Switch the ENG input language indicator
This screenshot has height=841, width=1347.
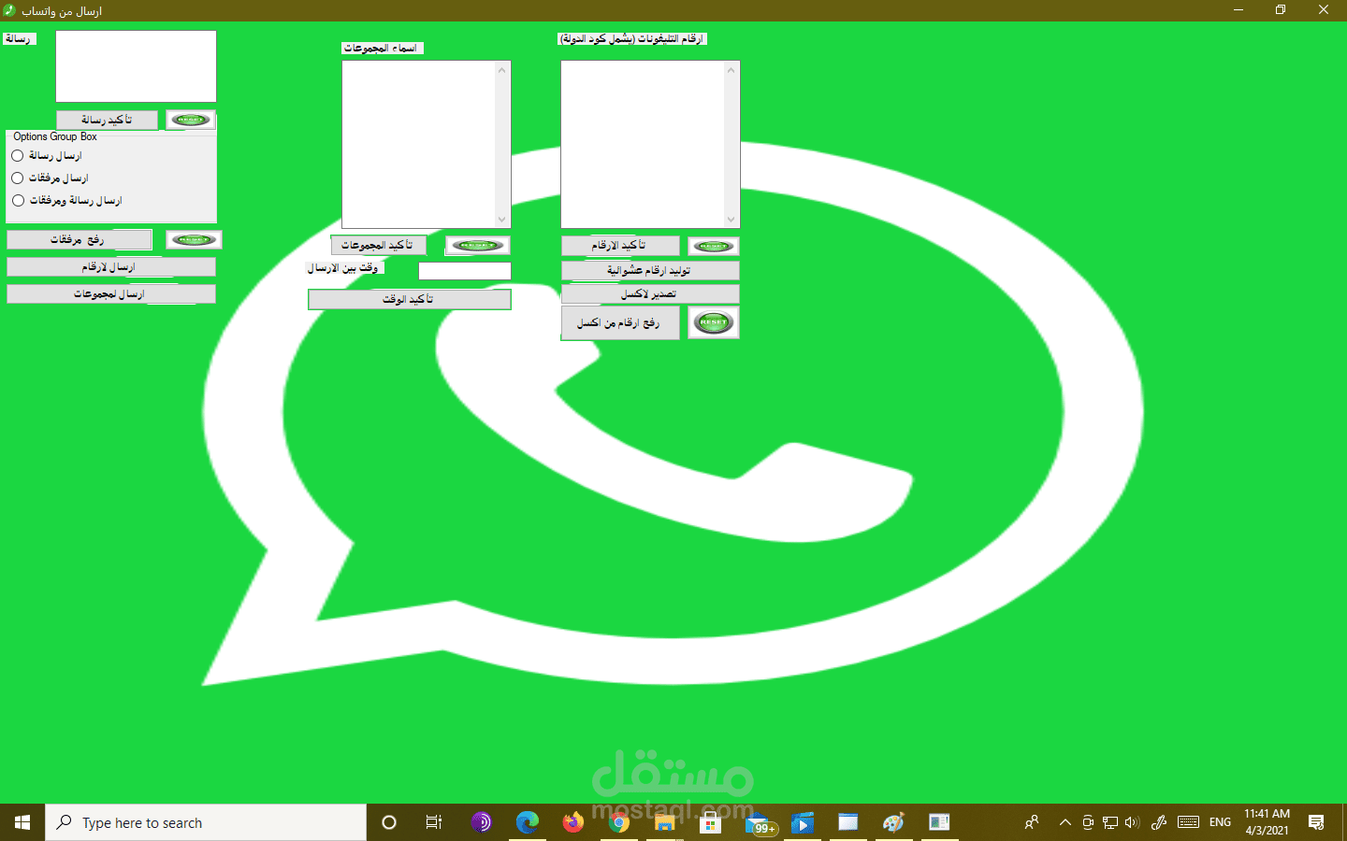tap(1220, 822)
